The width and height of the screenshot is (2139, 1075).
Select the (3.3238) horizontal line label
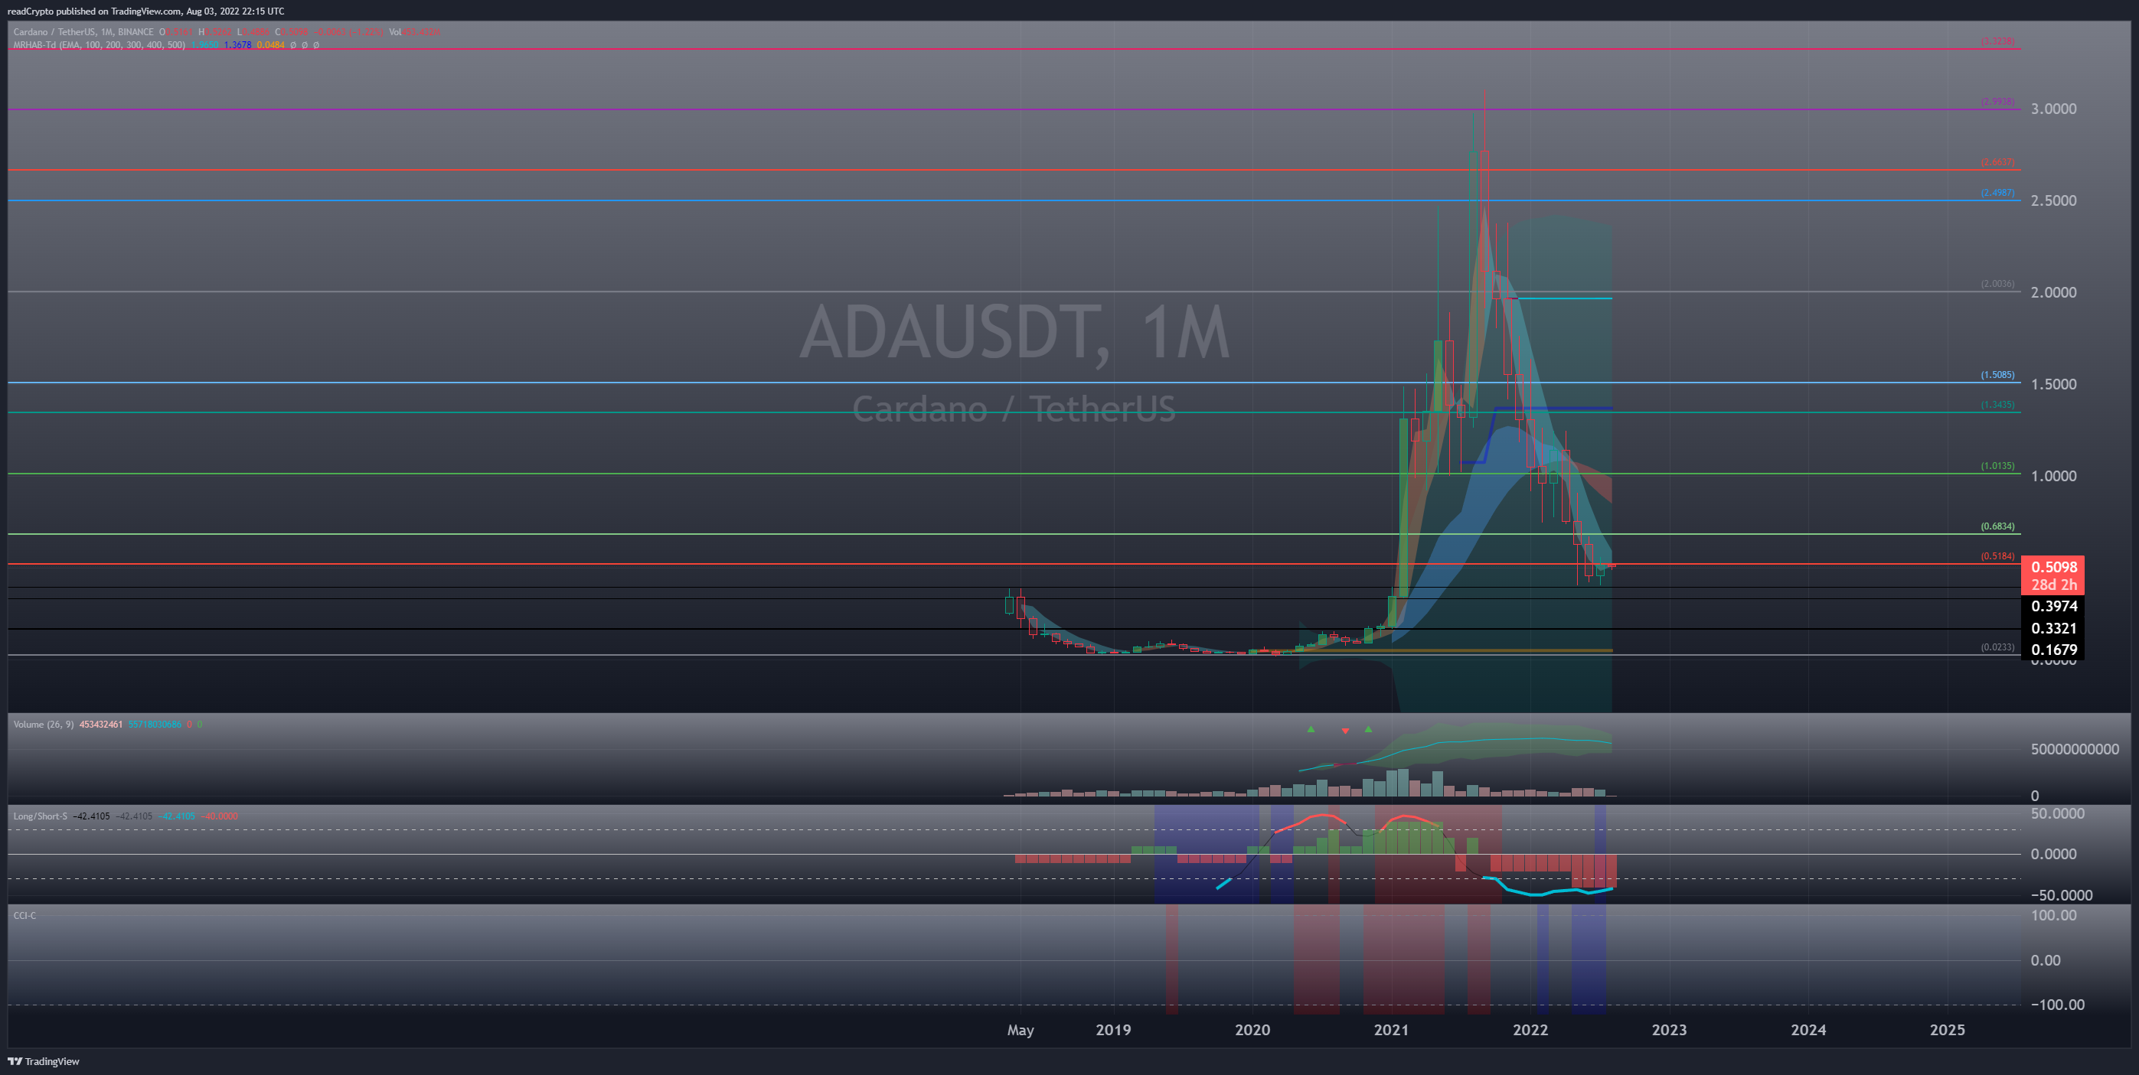point(1997,41)
